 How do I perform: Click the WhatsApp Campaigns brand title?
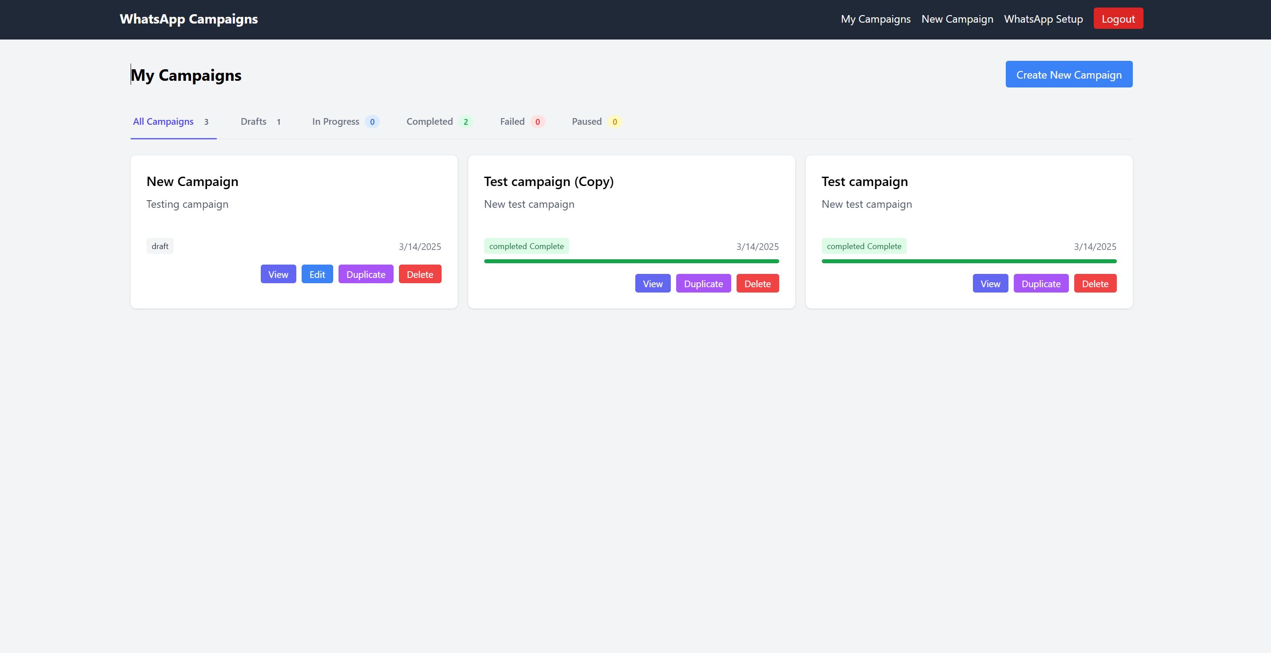[188, 19]
